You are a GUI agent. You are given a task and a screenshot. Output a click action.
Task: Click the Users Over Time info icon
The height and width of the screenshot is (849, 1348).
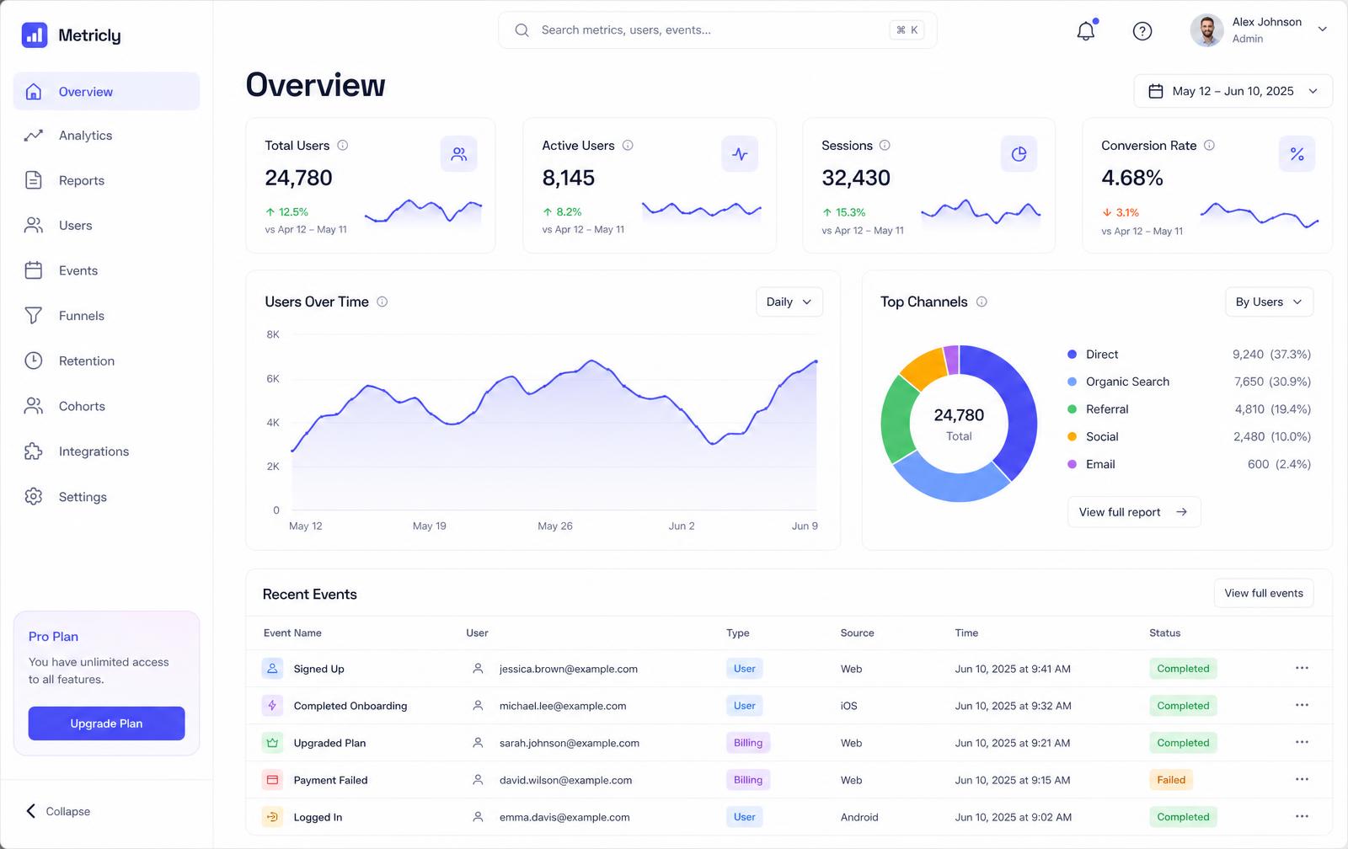(x=382, y=302)
